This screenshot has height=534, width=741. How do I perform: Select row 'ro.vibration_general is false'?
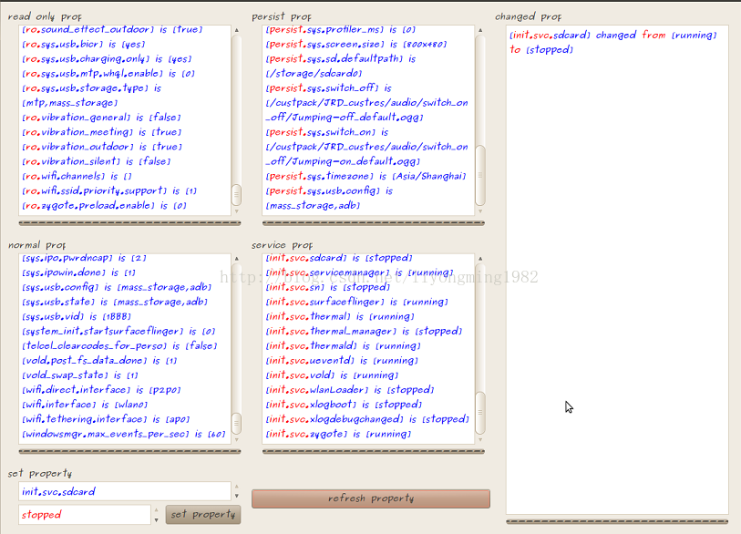101,118
